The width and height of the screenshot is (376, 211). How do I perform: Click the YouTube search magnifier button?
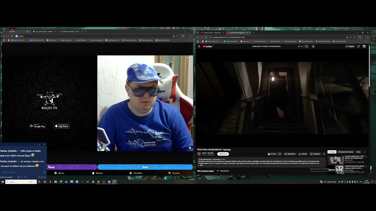pos(307,46)
